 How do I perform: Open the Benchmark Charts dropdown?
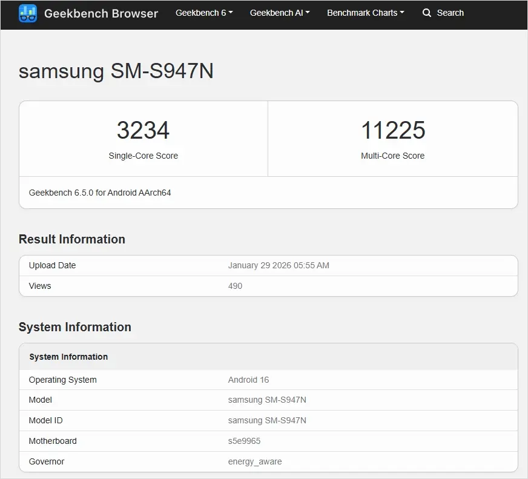[x=365, y=13]
